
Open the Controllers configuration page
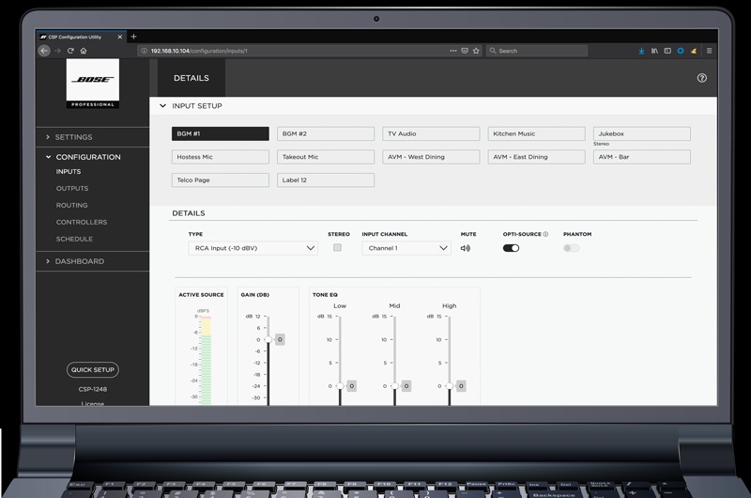click(x=82, y=222)
